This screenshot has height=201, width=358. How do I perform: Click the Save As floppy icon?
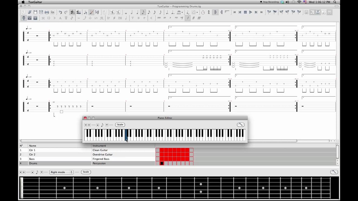(41, 12)
